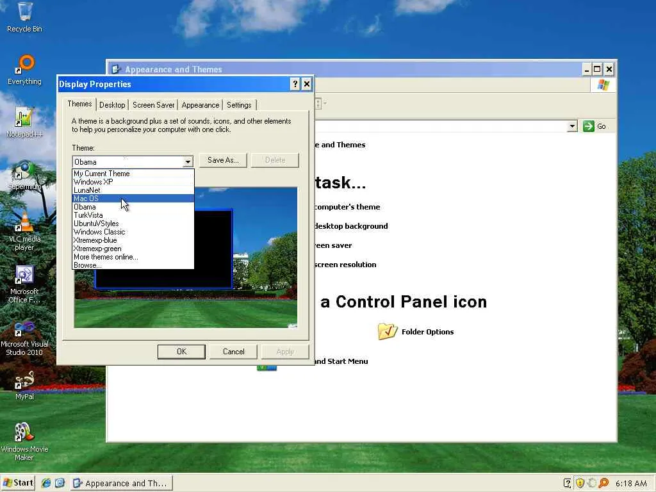Image resolution: width=656 pixels, height=492 pixels.
Task: Switch to the Themes tab
Action: pyautogui.click(x=79, y=104)
